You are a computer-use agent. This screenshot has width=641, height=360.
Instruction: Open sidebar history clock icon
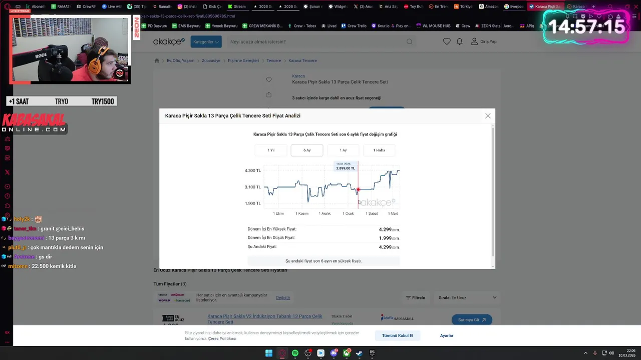click(7, 196)
